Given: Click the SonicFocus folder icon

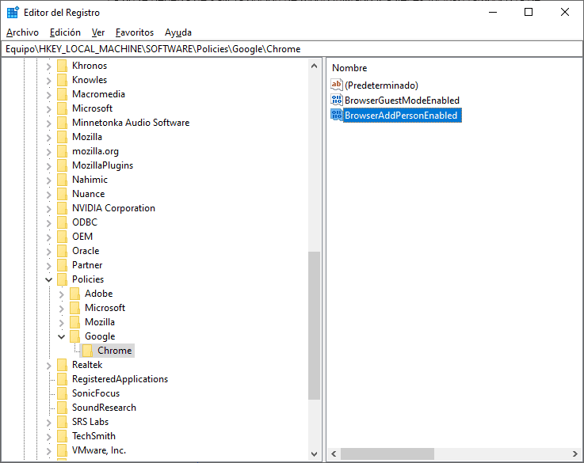Looking at the screenshot, I should tap(62, 393).
